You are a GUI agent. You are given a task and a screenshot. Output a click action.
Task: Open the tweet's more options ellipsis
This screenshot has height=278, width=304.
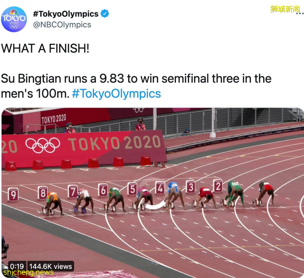pyautogui.click(x=299, y=14)
